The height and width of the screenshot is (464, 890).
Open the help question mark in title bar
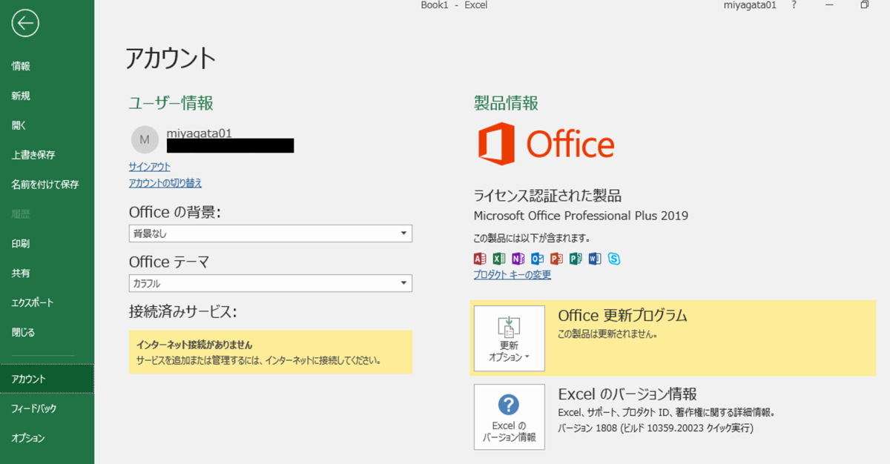(794, 5)
